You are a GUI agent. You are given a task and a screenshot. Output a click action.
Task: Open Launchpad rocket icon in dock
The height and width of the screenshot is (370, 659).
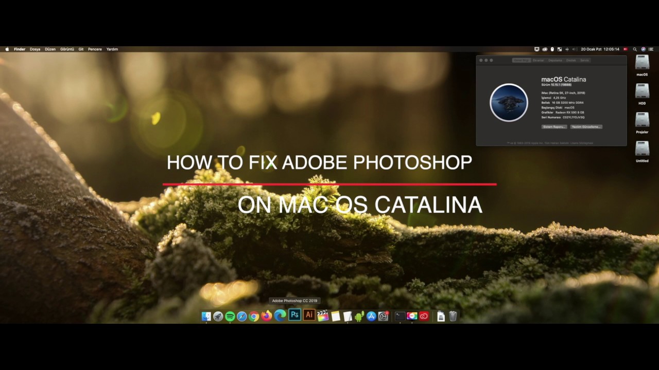click(218, 316)
